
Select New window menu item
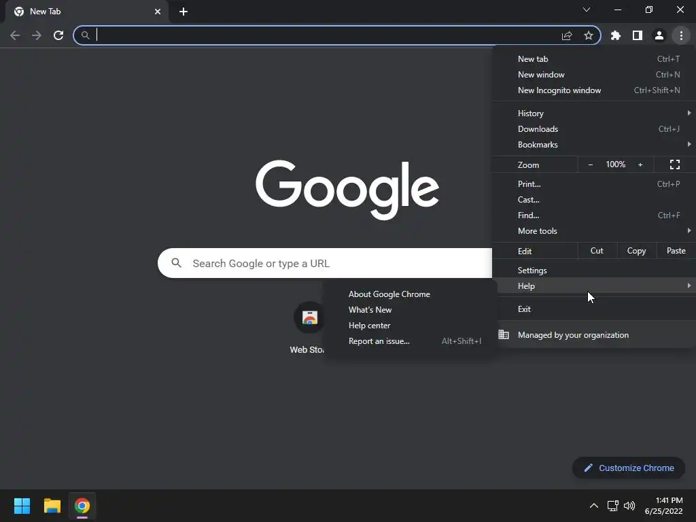pyautogui.click(x=594, y=75)
